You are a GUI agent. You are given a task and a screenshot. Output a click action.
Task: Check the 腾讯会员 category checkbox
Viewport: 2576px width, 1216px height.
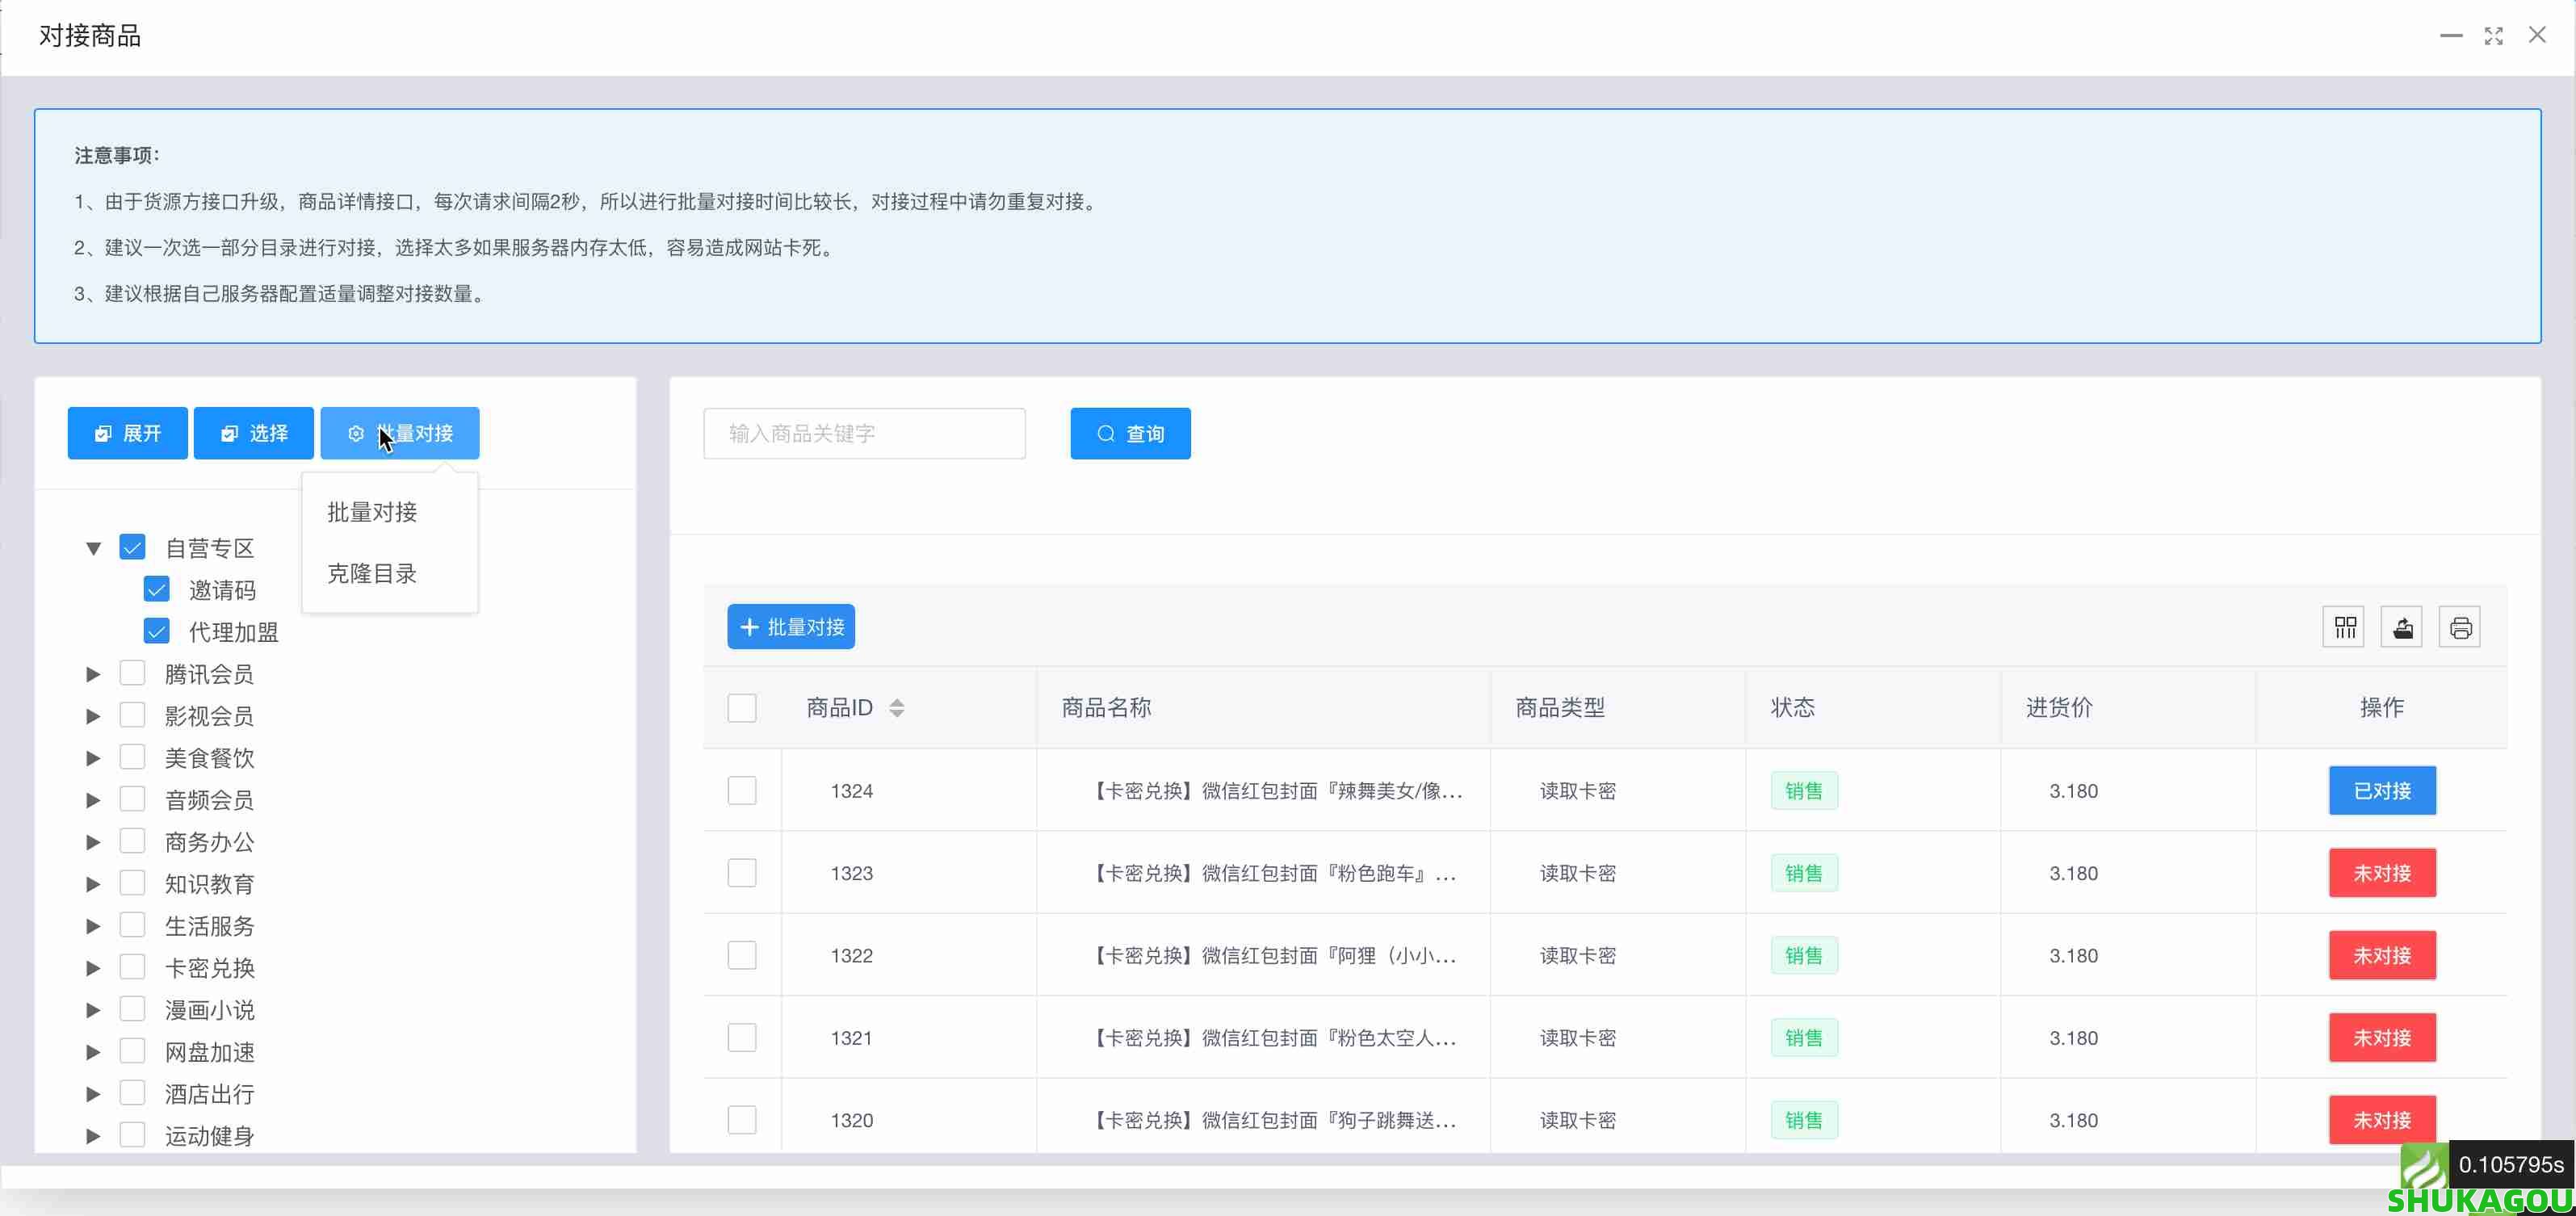pyautogui.click(x=132, y=673)
